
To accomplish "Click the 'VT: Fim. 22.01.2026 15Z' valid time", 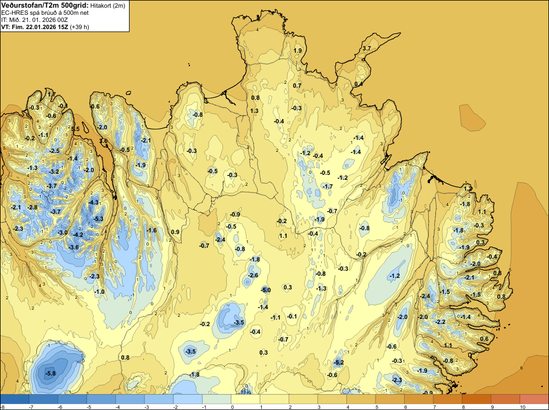I will pyautogui.click(x=35, y=27).
